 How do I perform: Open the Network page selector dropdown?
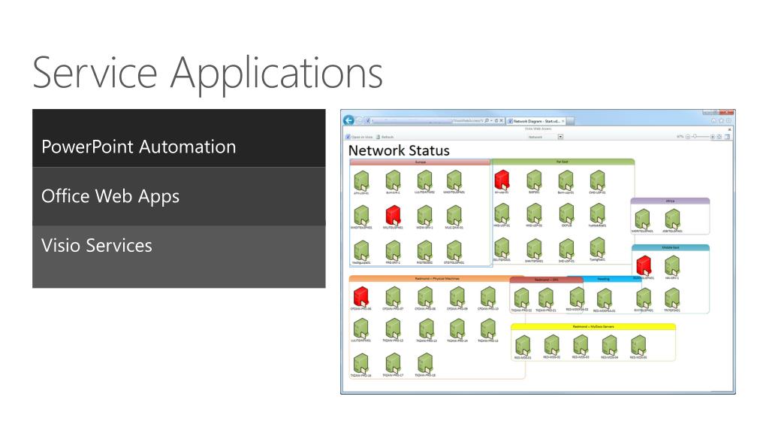point(560,137)
